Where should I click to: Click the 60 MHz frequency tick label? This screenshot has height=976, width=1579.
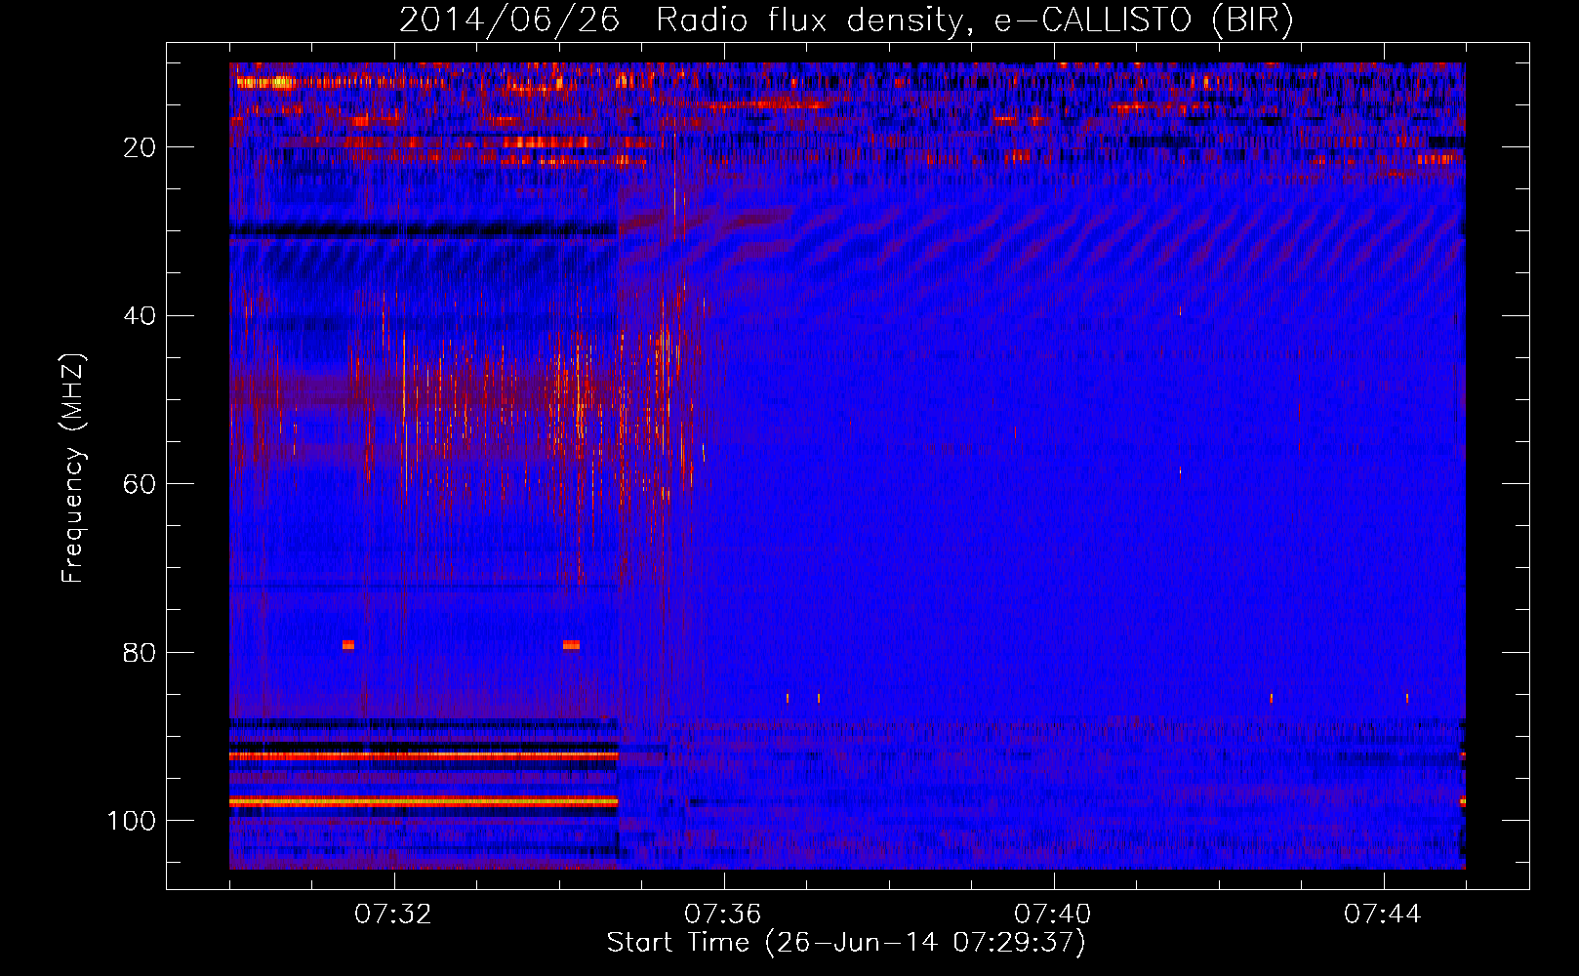pyautogui.click(x=141, y=484)
